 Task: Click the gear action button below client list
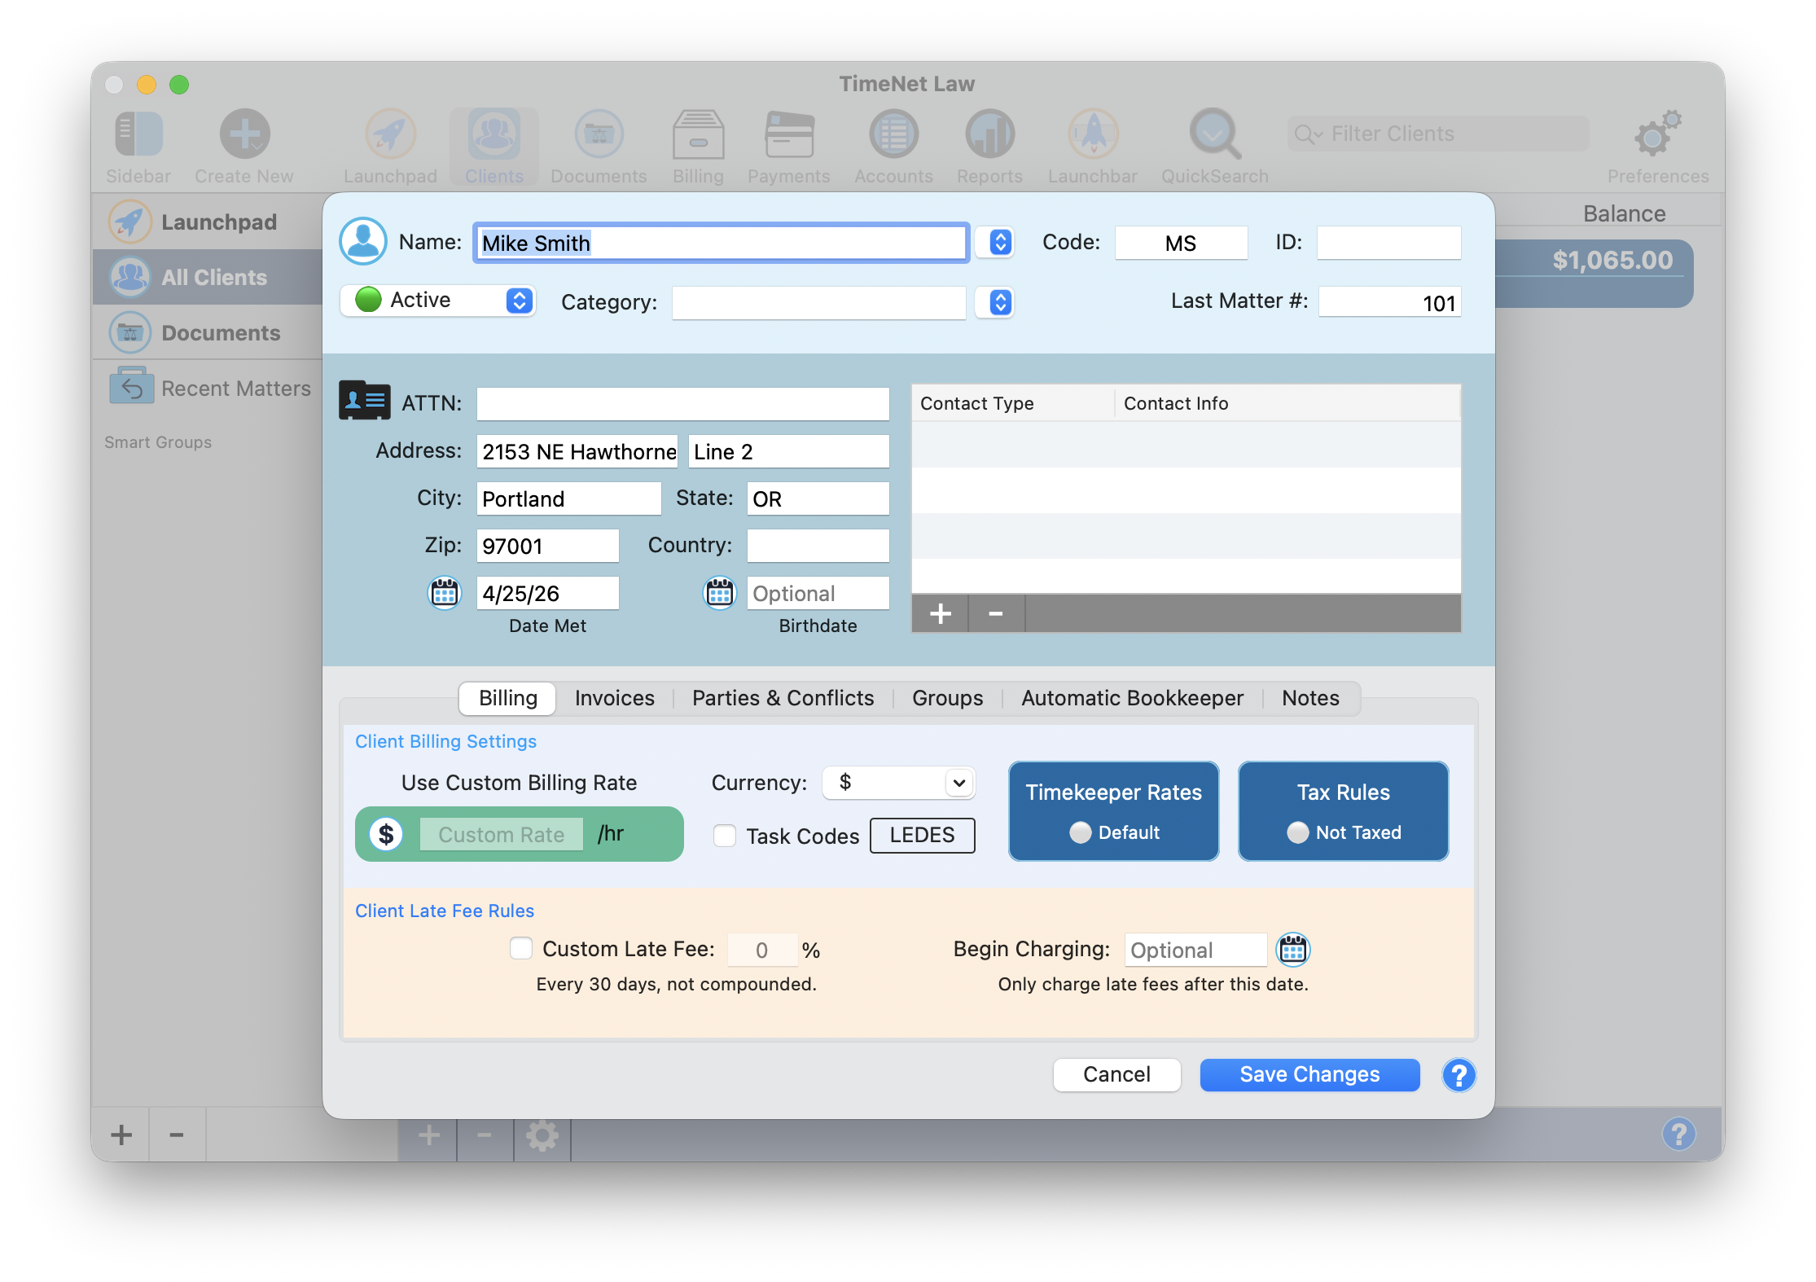click(x=542, y=1136)
